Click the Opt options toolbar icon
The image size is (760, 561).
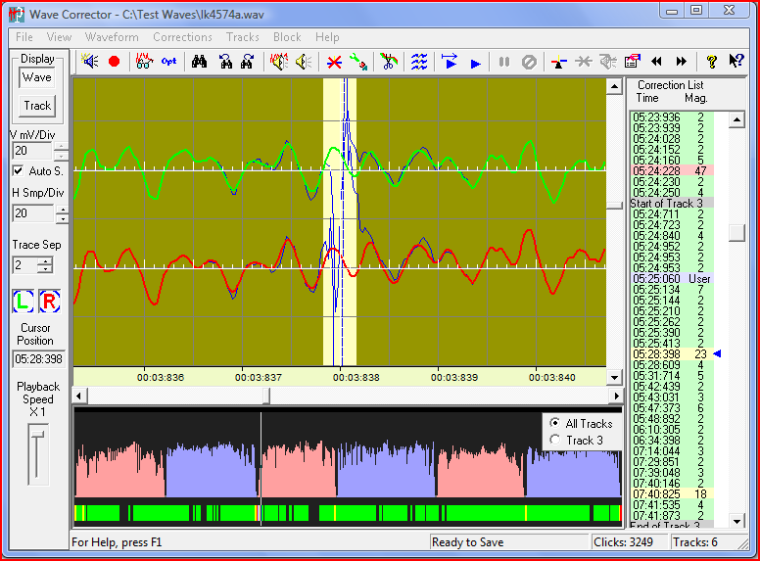coord(169,62)
